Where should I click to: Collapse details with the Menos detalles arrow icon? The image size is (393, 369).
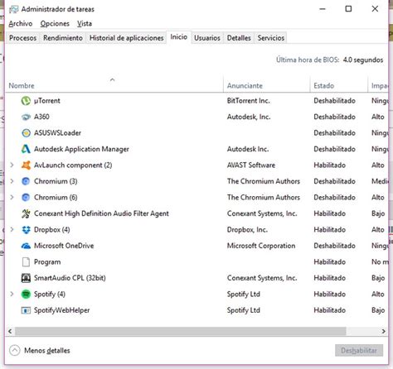point(14,351)
